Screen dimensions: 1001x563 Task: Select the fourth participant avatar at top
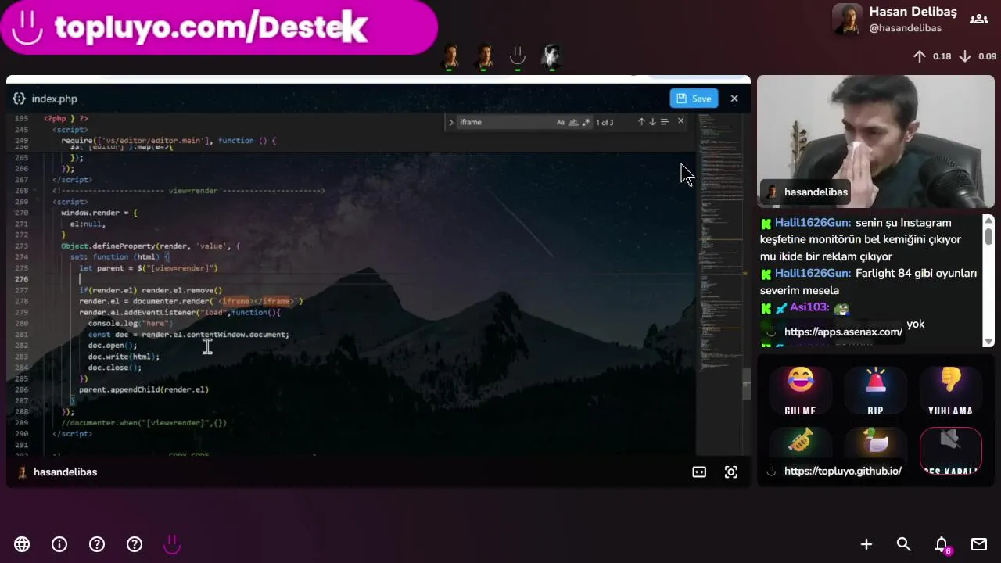click(x=551, y=56)
